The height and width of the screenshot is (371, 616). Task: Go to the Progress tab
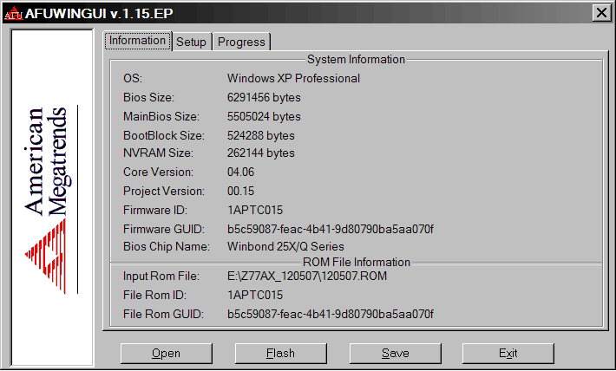[241, 42]
